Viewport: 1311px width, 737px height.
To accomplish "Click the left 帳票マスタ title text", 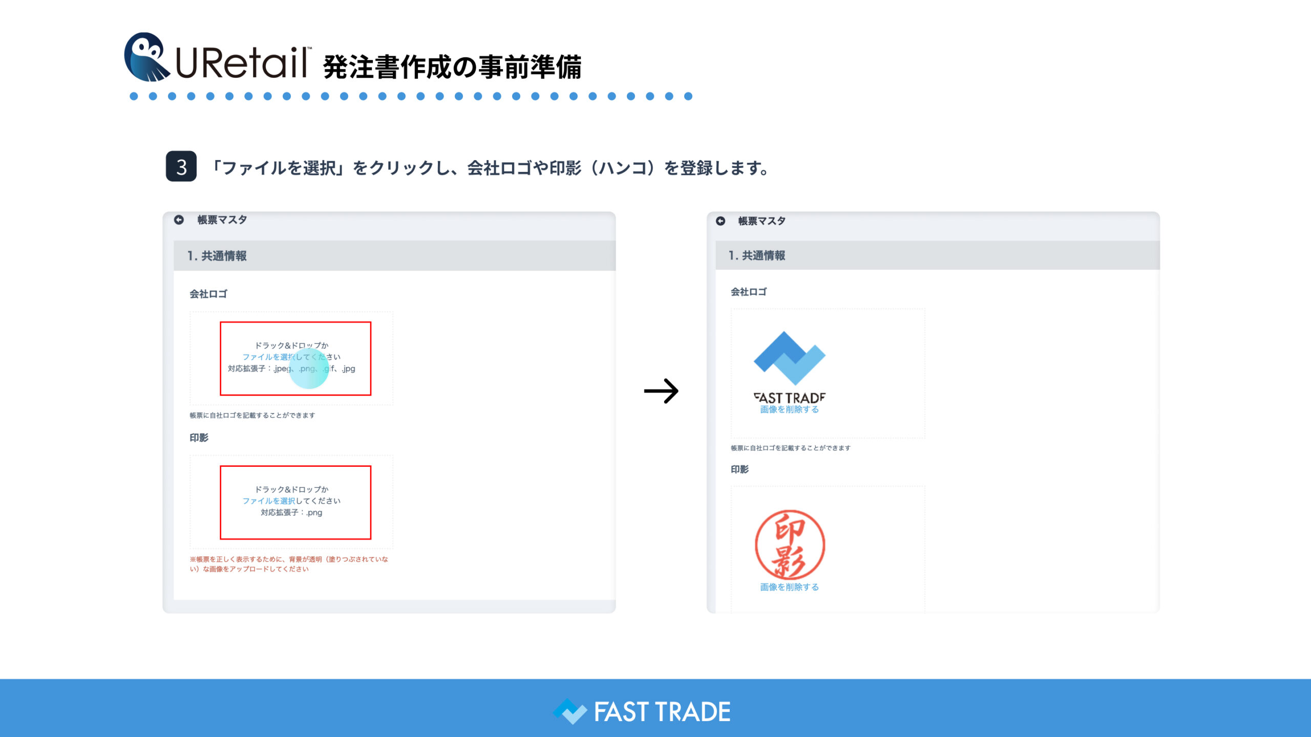I will [222, 220].
